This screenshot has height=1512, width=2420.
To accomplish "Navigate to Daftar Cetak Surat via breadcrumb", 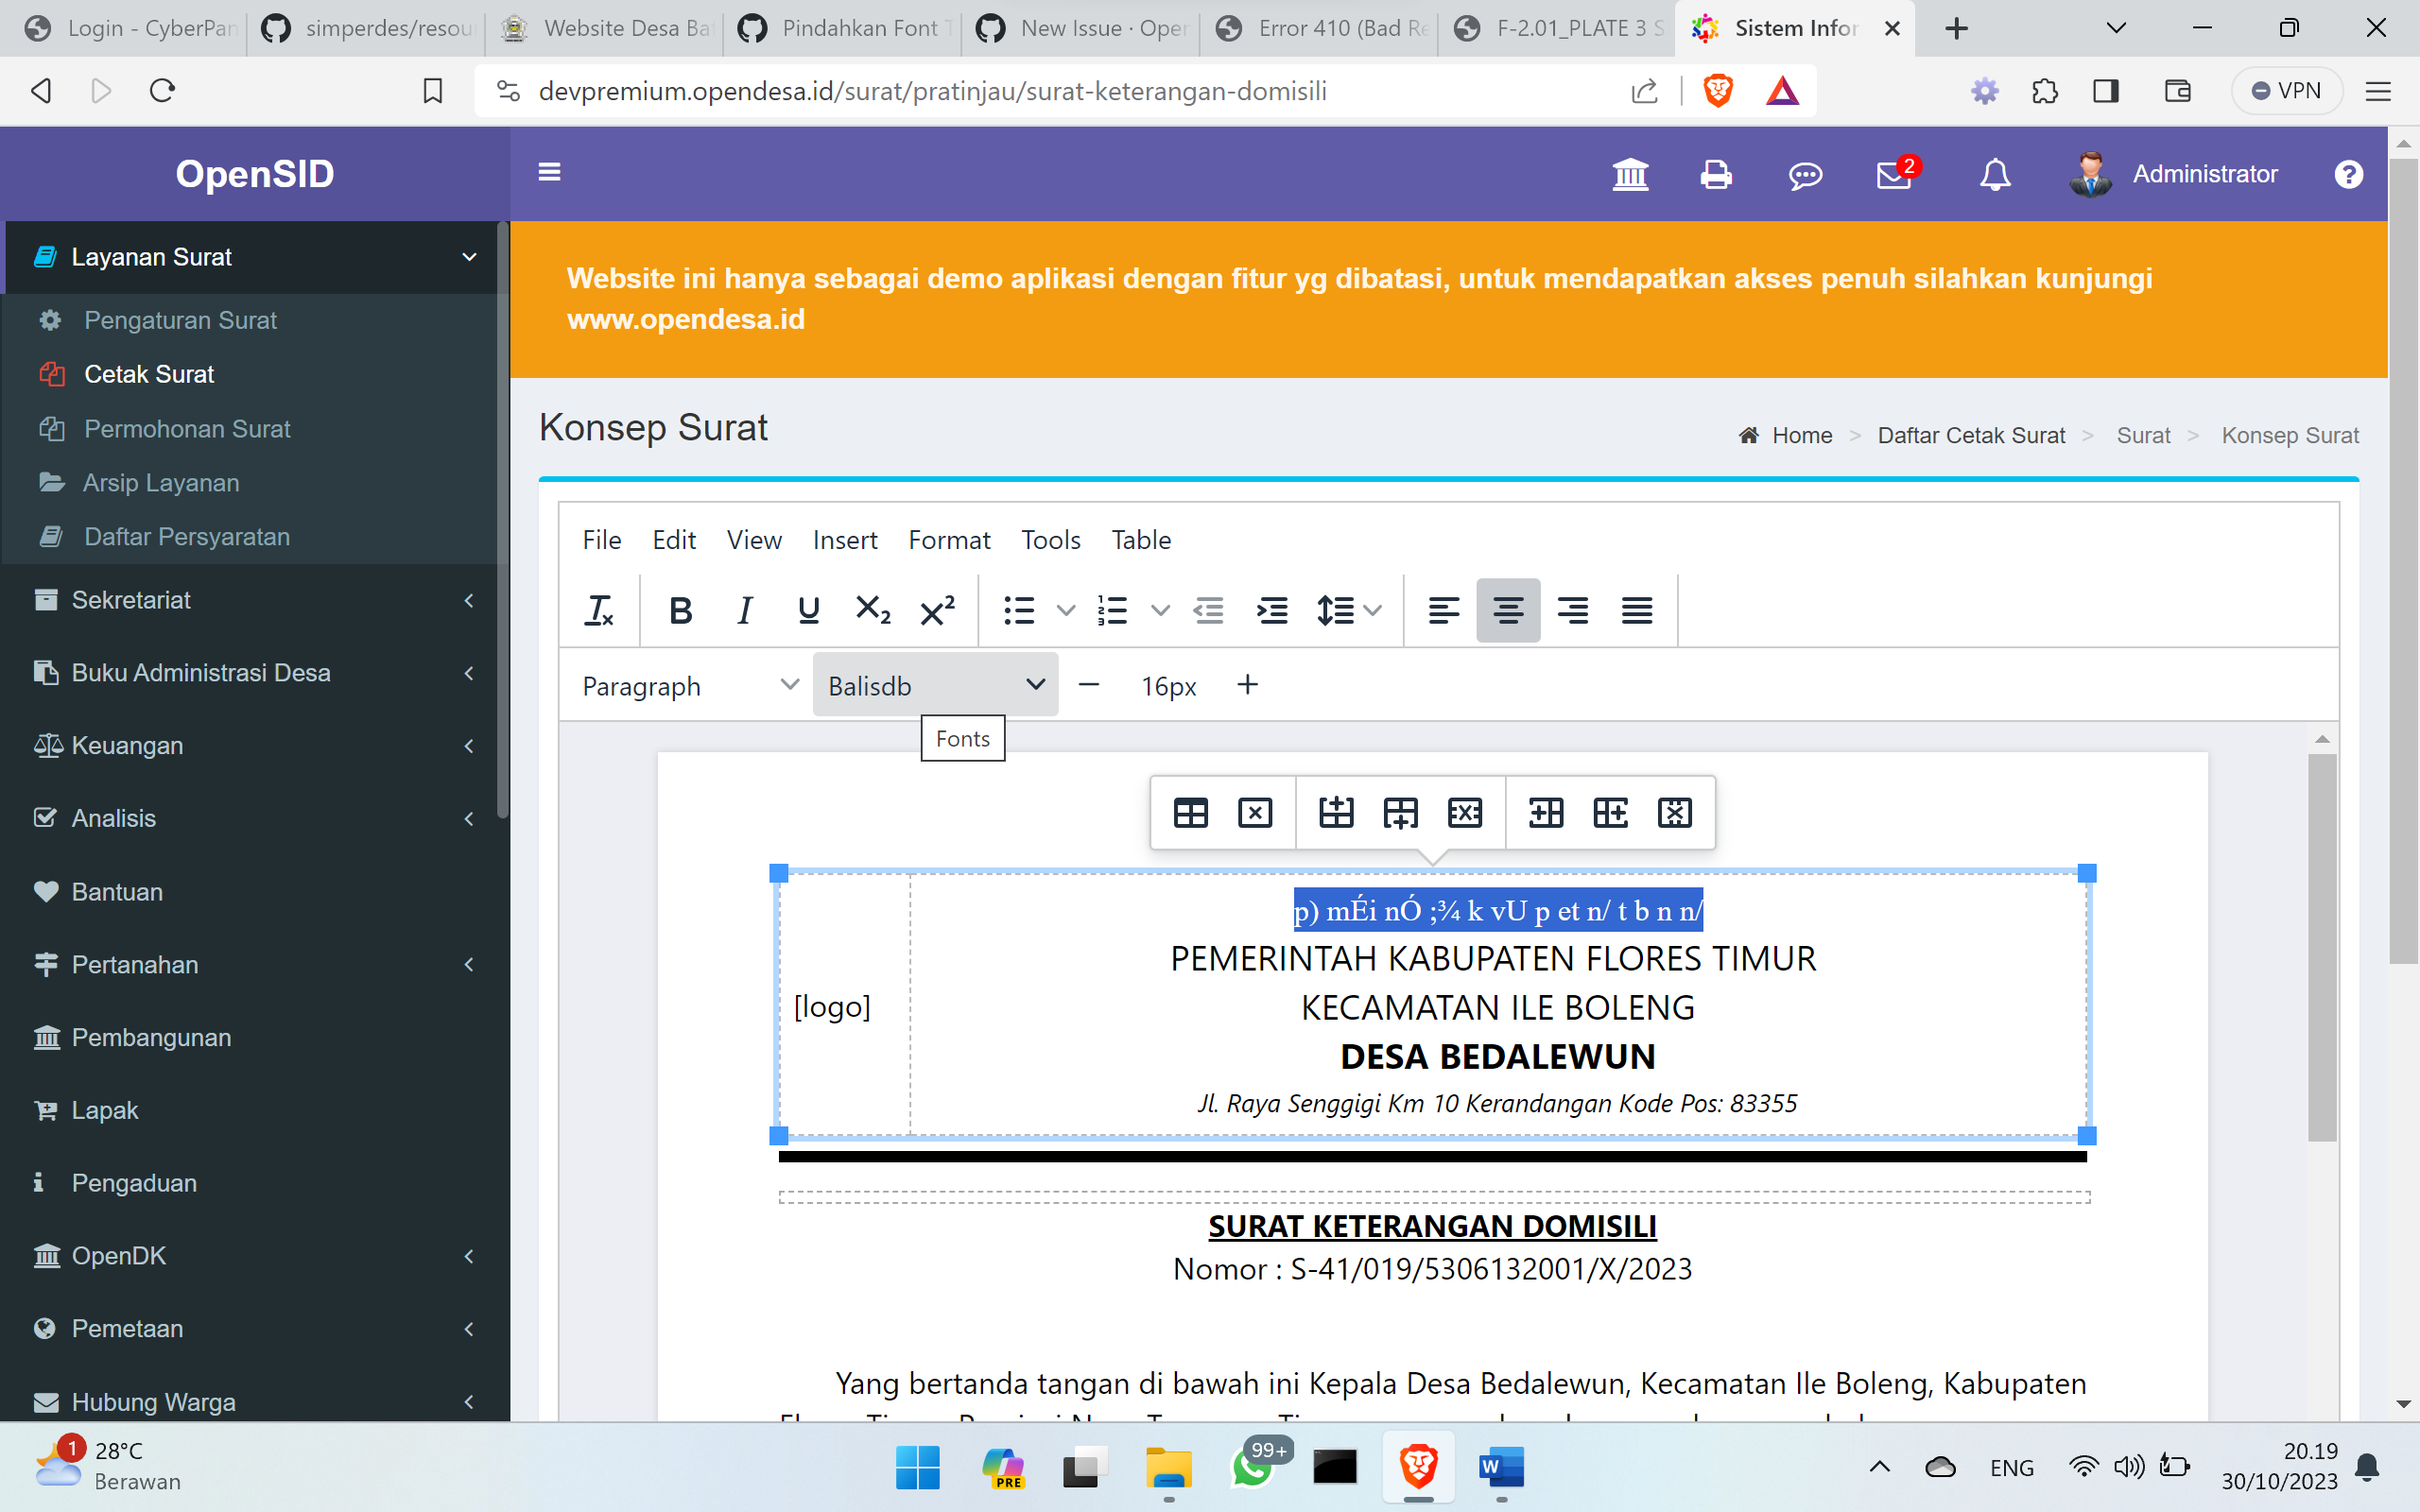I will 1971,434.
